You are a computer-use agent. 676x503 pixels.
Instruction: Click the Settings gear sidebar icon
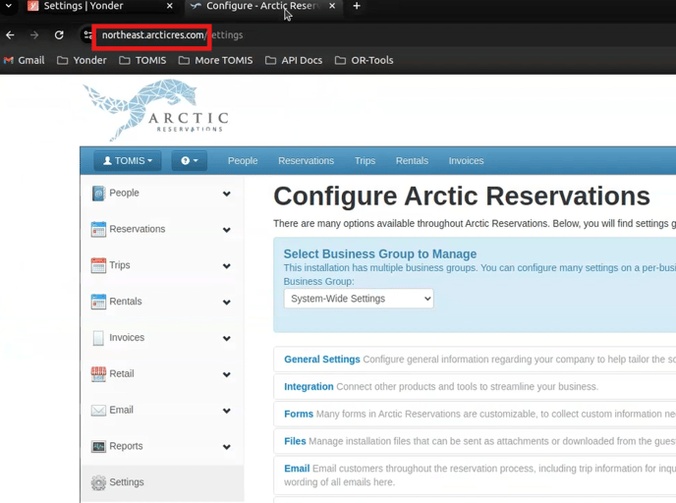click(98, 482)
